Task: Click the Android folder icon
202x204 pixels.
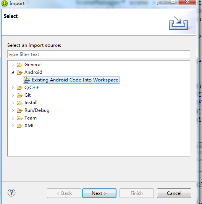Action: (19, 72)
